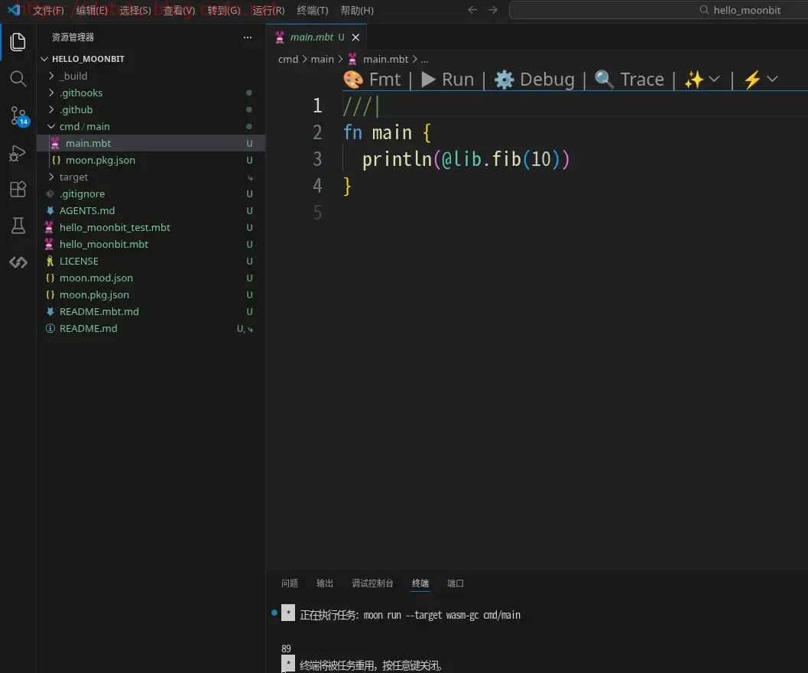Open the lightning bolt dropdown menu
The image size is (808, 673).
[761, 80]
